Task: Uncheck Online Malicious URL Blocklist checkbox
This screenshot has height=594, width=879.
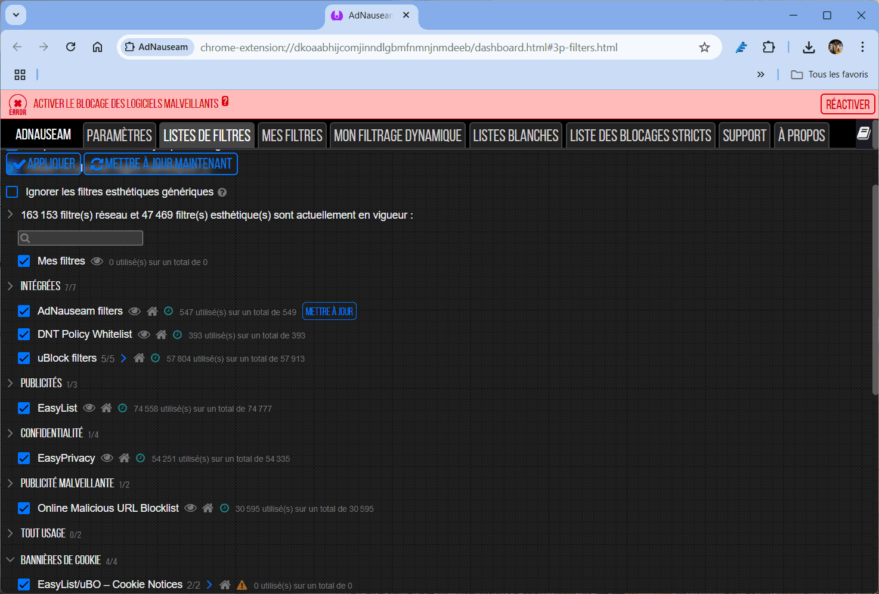Action: point(24,508)
